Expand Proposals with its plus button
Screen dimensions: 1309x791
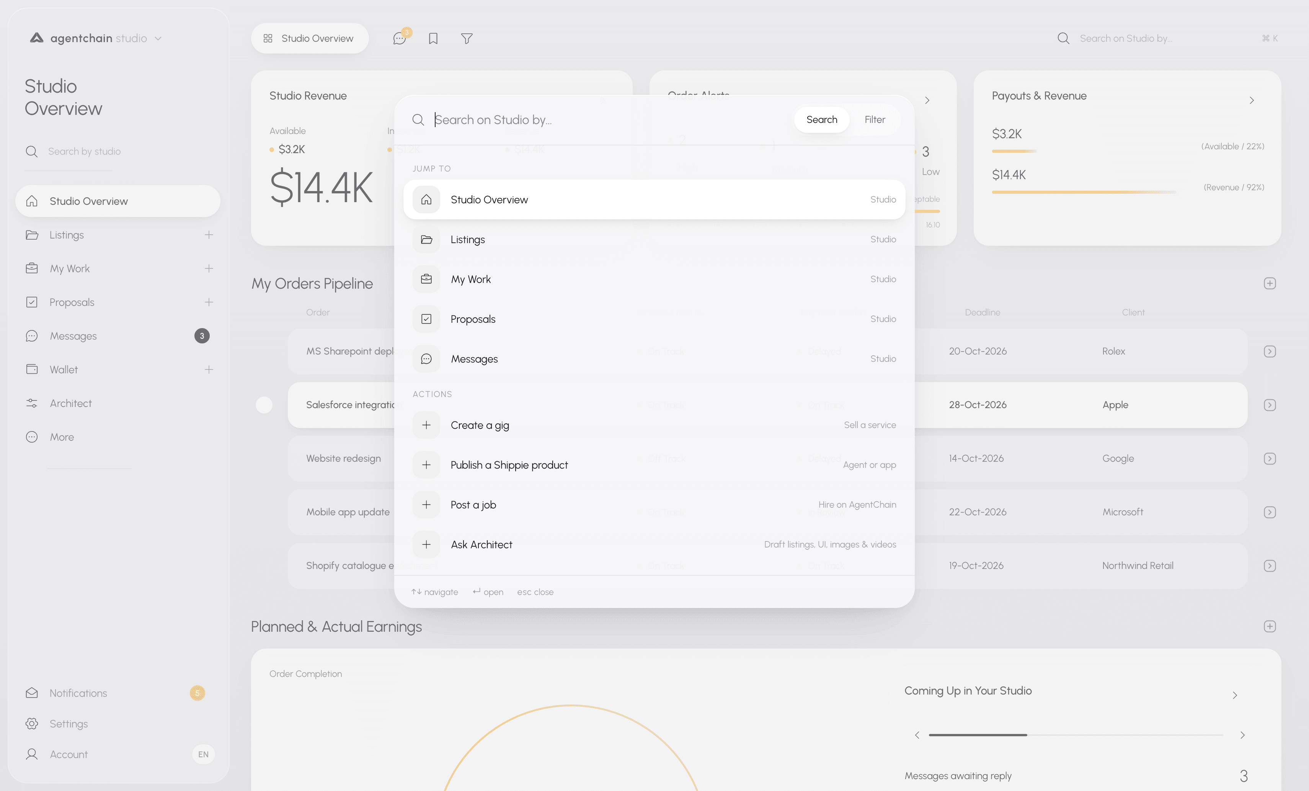(209, 302)
